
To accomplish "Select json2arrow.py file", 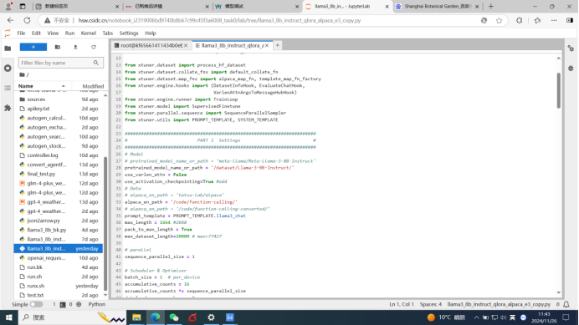I will pos(59,221).
